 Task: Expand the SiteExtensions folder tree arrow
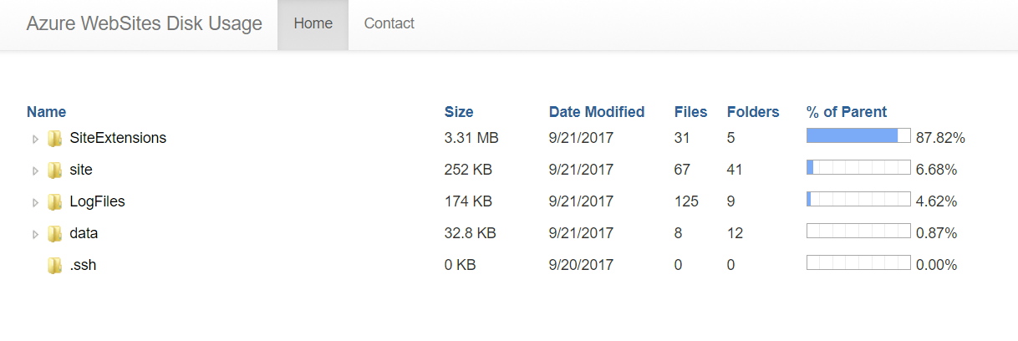click(35, 139)
